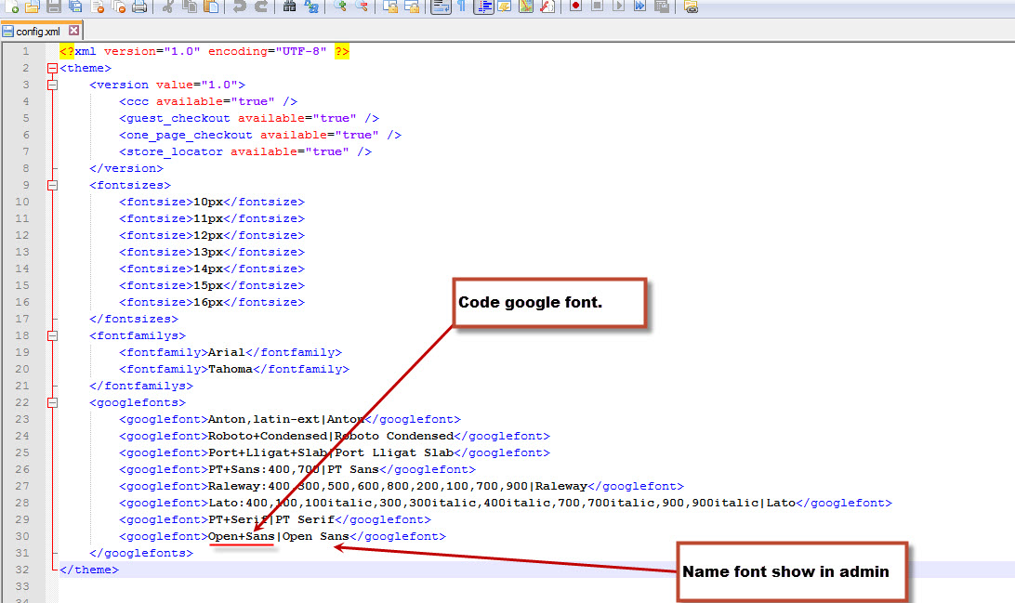Click the Replace toolbar button
The width and height of the screenshot is (1015, 603).
[311, 7]
